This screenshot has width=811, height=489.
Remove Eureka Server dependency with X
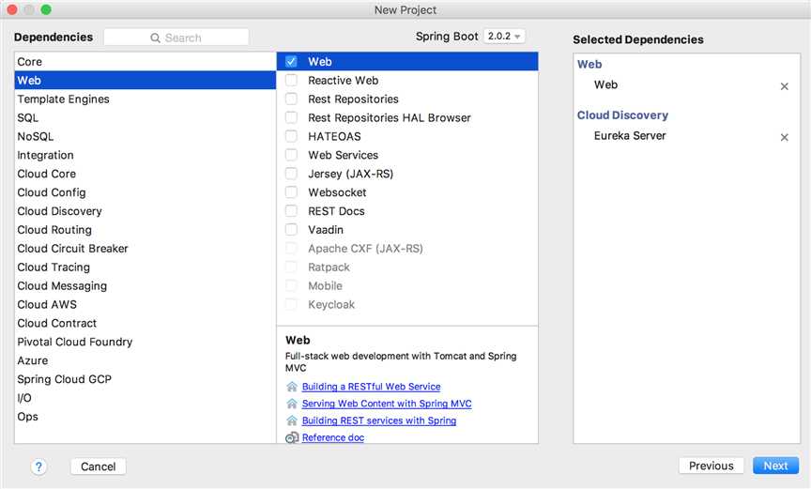pyautogui.click(x=785, y=137)
